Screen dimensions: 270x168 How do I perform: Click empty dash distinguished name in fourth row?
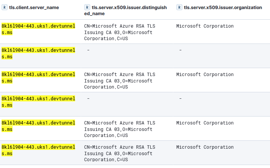[88, 99]
